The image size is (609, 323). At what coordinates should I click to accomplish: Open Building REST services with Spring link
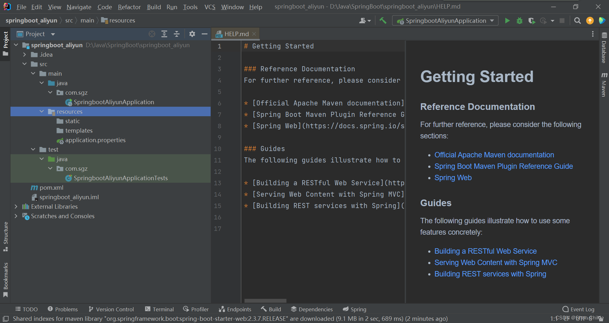coord(490,274)
